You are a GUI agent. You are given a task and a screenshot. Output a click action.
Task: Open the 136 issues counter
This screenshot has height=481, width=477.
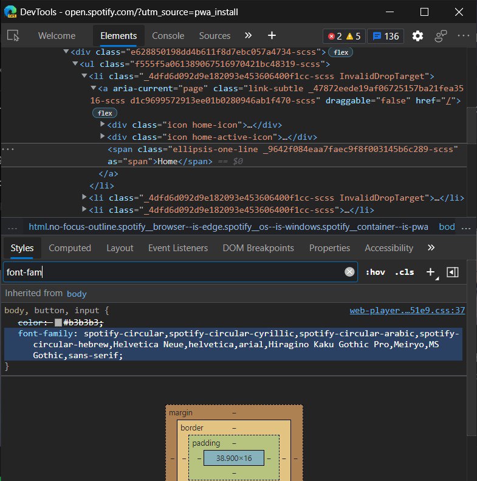click(386, 36)
